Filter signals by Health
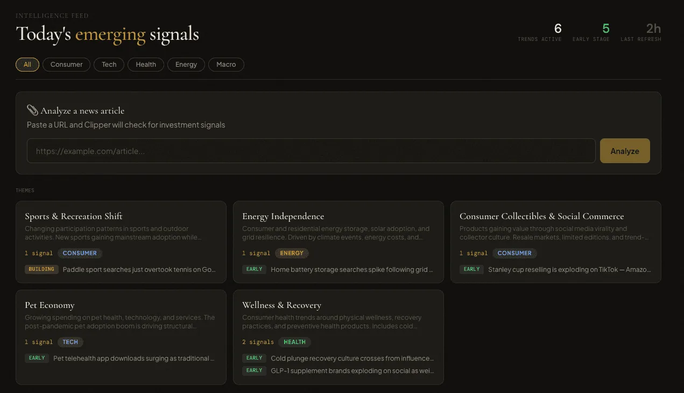This screenshot has height=393, width=684. [x=146, y=65]
